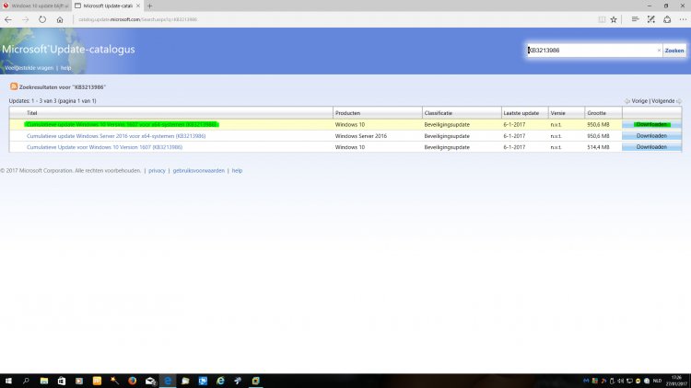Click the RSS feed icon beside Zoekresultaten
Screen dimensions: 691x388
click(14, 86)
